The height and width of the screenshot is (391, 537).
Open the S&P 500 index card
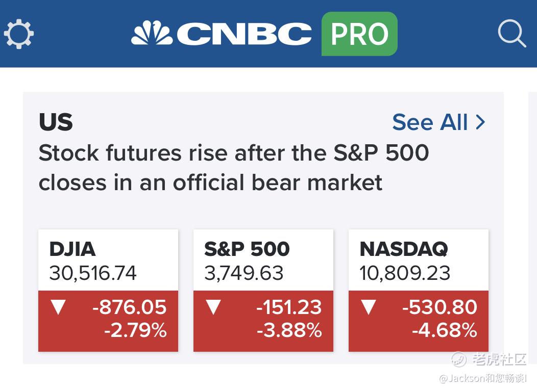point(263,291)
